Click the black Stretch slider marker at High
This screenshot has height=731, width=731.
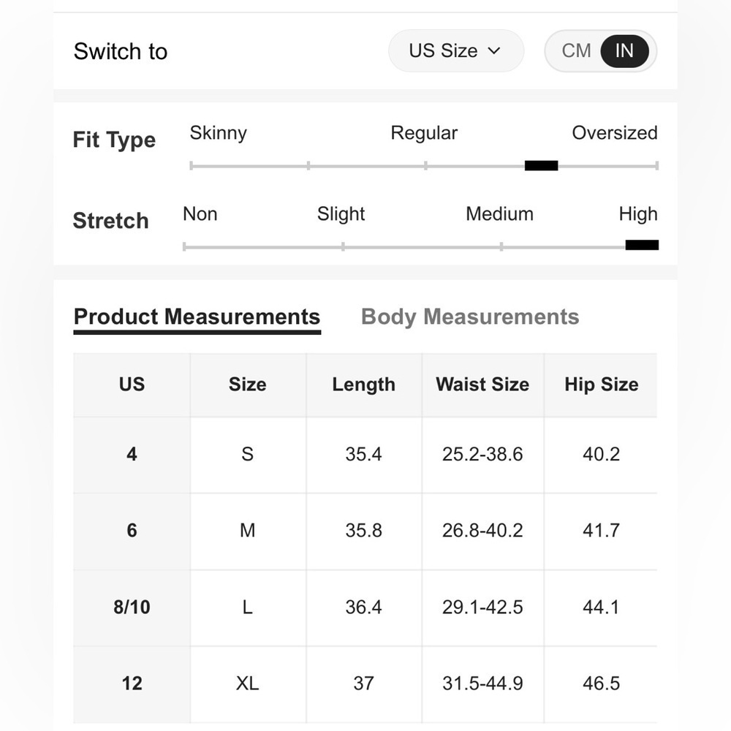(x=642, y=245)
